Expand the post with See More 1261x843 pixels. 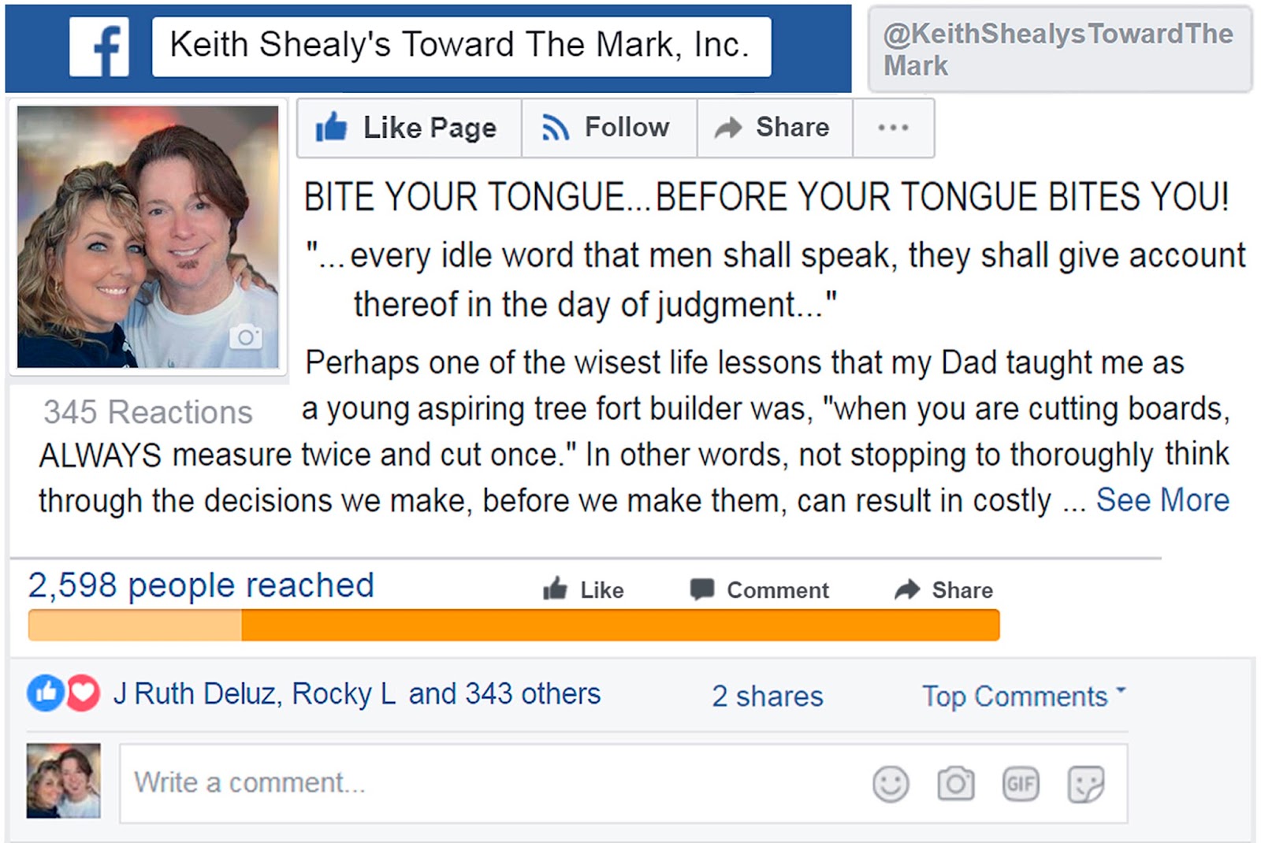pos(1162,500)
